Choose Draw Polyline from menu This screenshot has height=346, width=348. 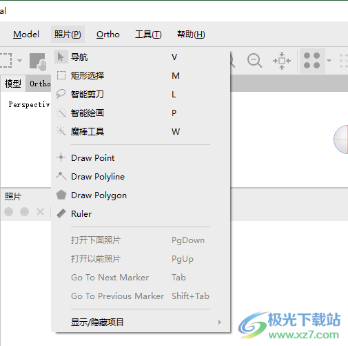point(141,177)
